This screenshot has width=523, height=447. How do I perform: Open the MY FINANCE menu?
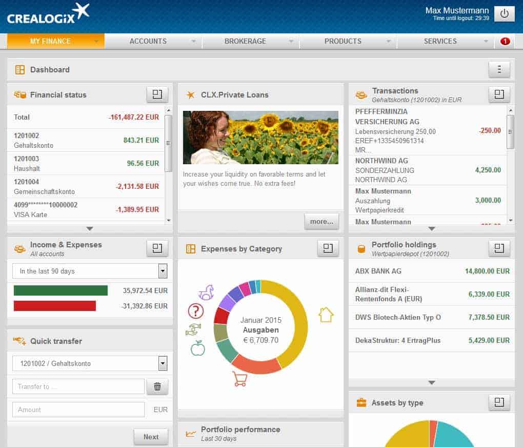click(x=56, y=41)
